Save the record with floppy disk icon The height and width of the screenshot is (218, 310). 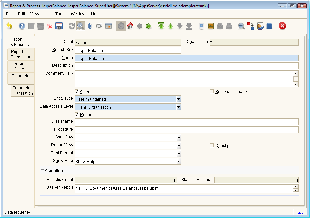click(x=59, y=26)
